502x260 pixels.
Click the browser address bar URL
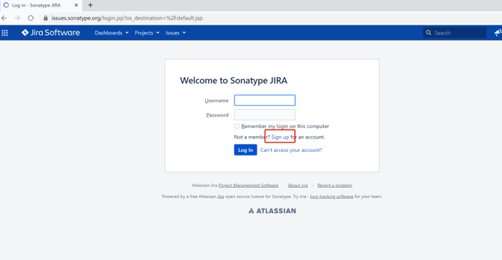[127, 18]
